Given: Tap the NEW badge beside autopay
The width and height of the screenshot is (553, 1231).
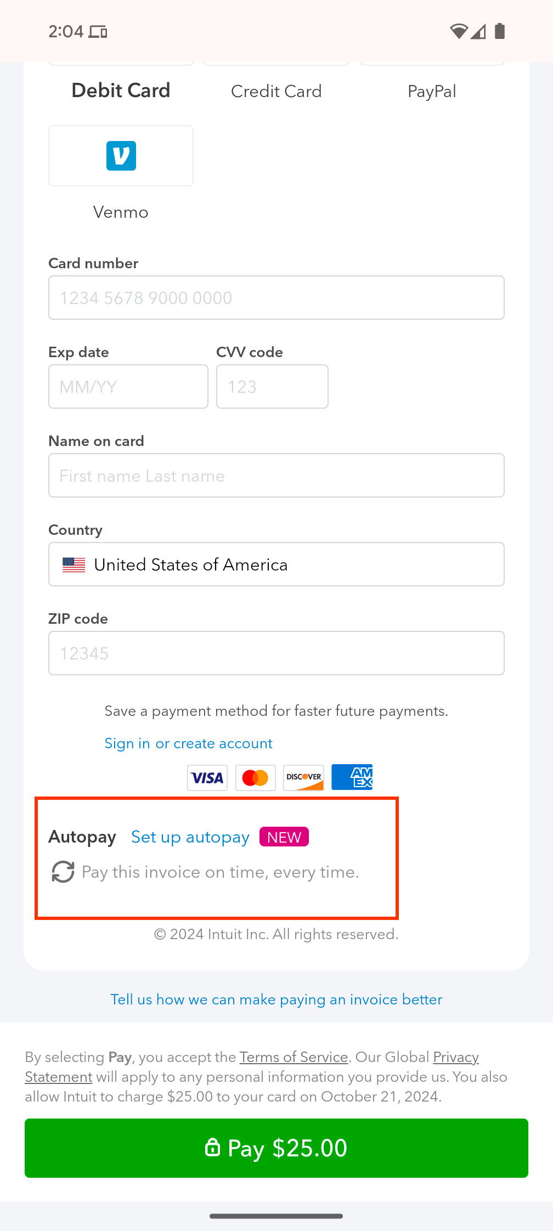Looking at the screenshot, I should point(284,837).
